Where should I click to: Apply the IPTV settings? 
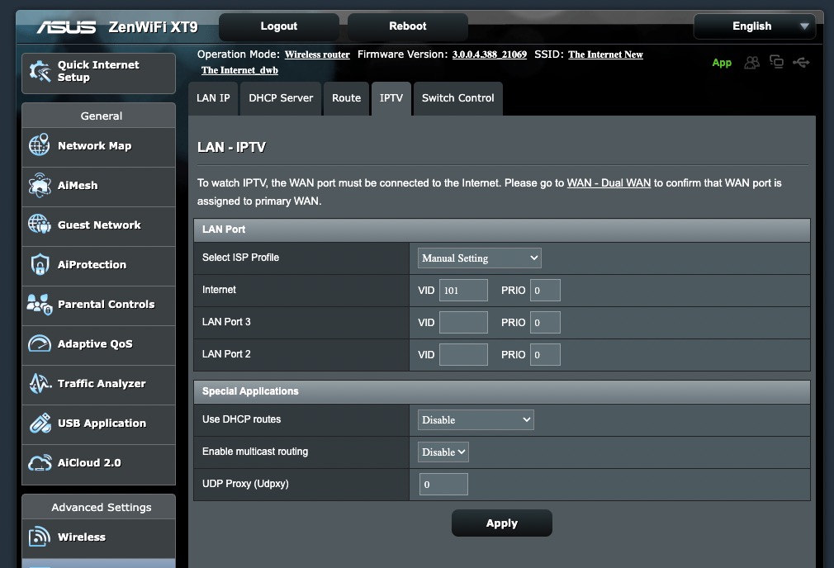pos(501,523)
